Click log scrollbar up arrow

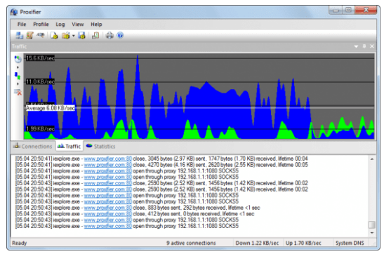click(x=372, y=159)
